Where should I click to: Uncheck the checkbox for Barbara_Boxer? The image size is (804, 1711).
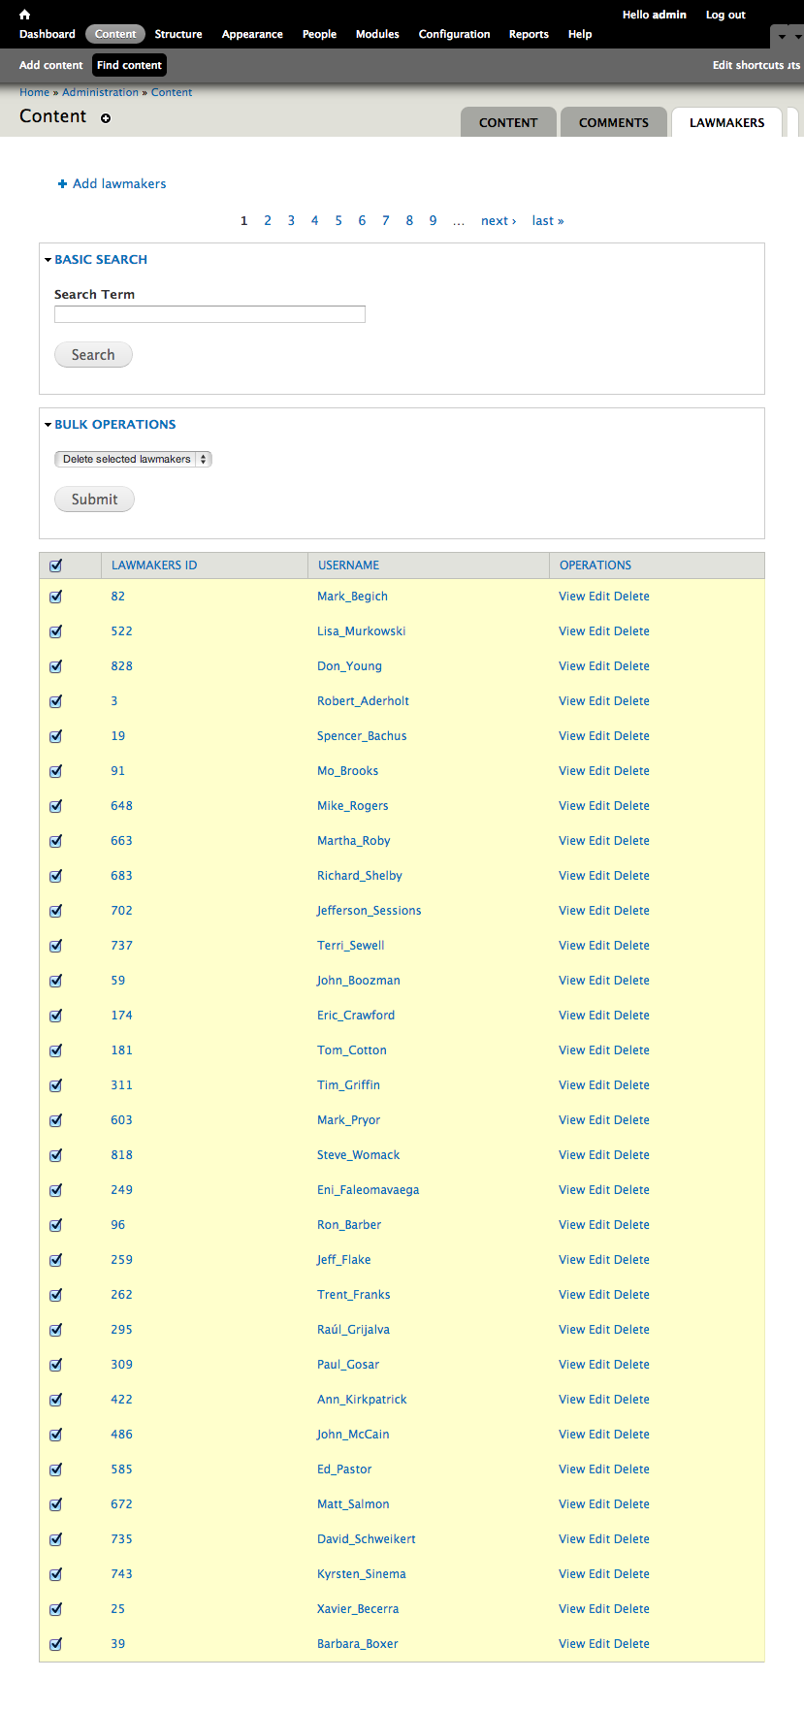pyautogui.click(x=55, y=1644)
